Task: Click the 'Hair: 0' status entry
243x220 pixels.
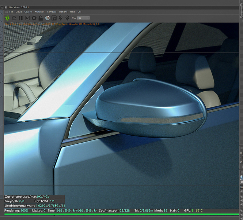Action: click(x=175, y=210)
